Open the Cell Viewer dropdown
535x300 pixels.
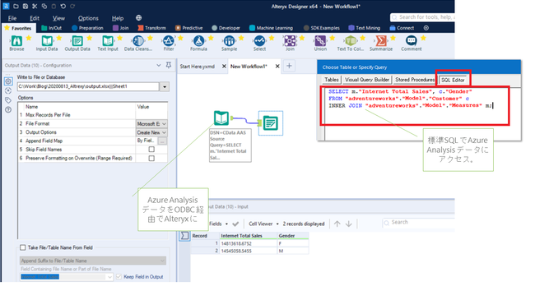263,224
